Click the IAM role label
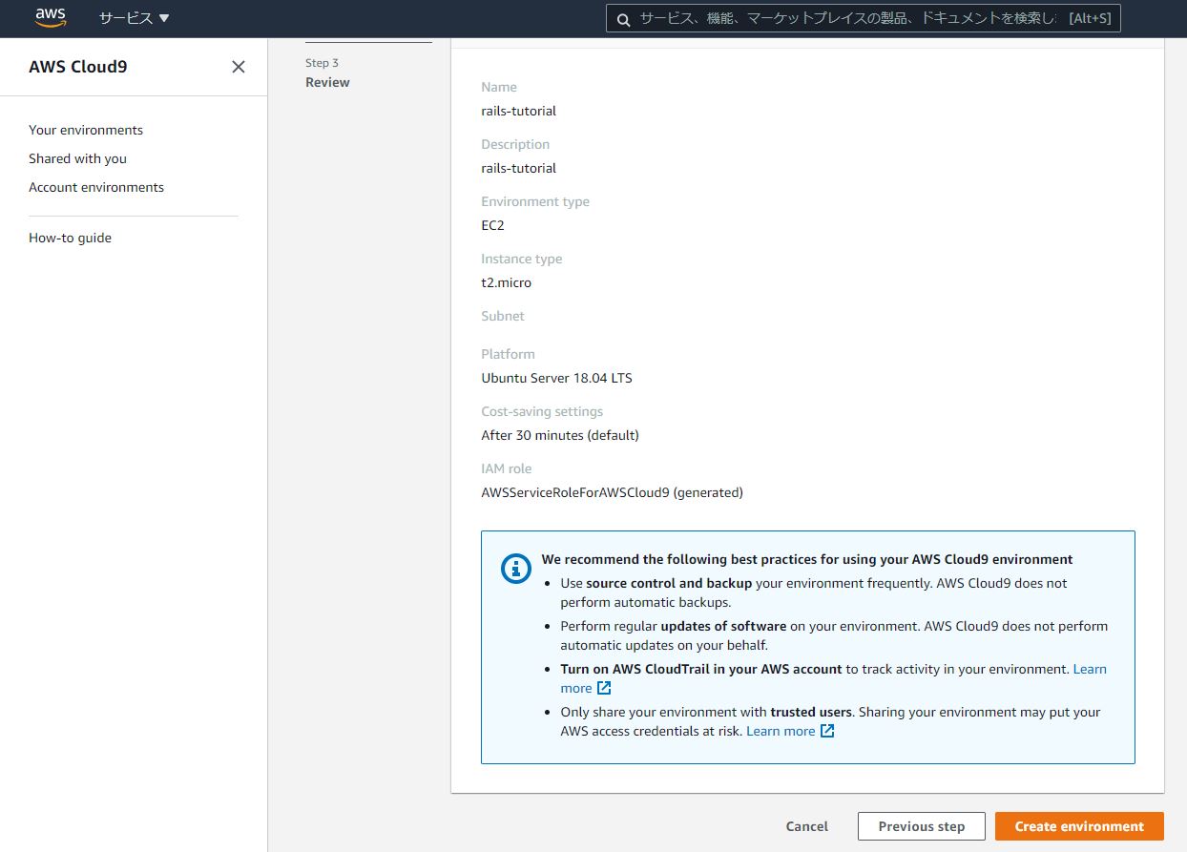Screen dimensions: 1187x852 [506, 468]
